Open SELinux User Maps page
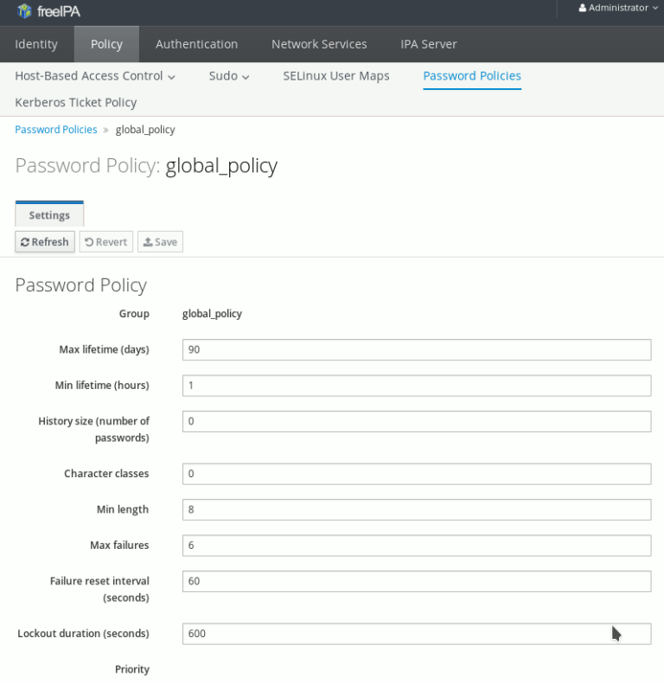 [336, 76]
